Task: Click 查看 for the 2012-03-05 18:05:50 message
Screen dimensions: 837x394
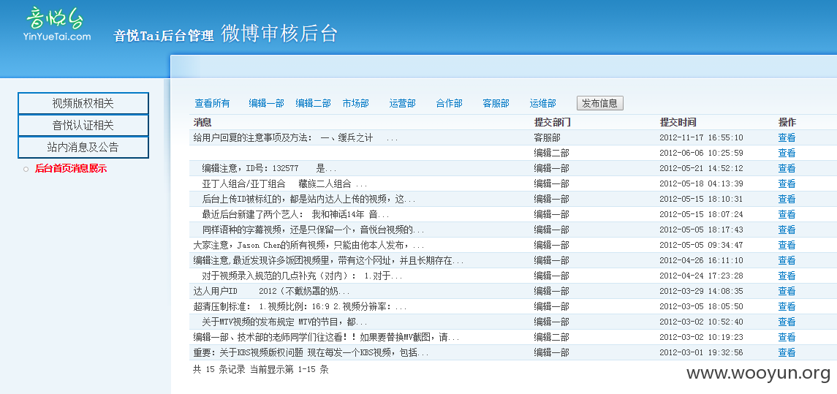Action: tap(787, 307)
